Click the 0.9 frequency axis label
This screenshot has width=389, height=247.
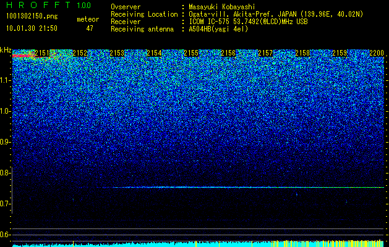click(6, 142)
